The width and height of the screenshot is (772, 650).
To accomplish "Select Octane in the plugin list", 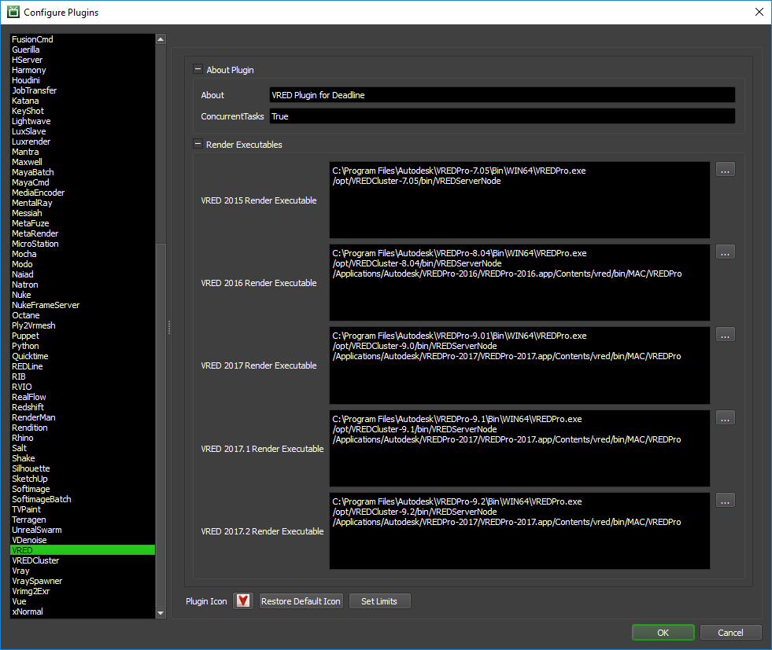I will pyautogui.click(x=83, y=316).
